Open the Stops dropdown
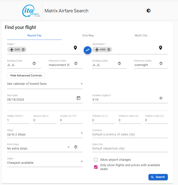178x185 pixels. [45, 133]
